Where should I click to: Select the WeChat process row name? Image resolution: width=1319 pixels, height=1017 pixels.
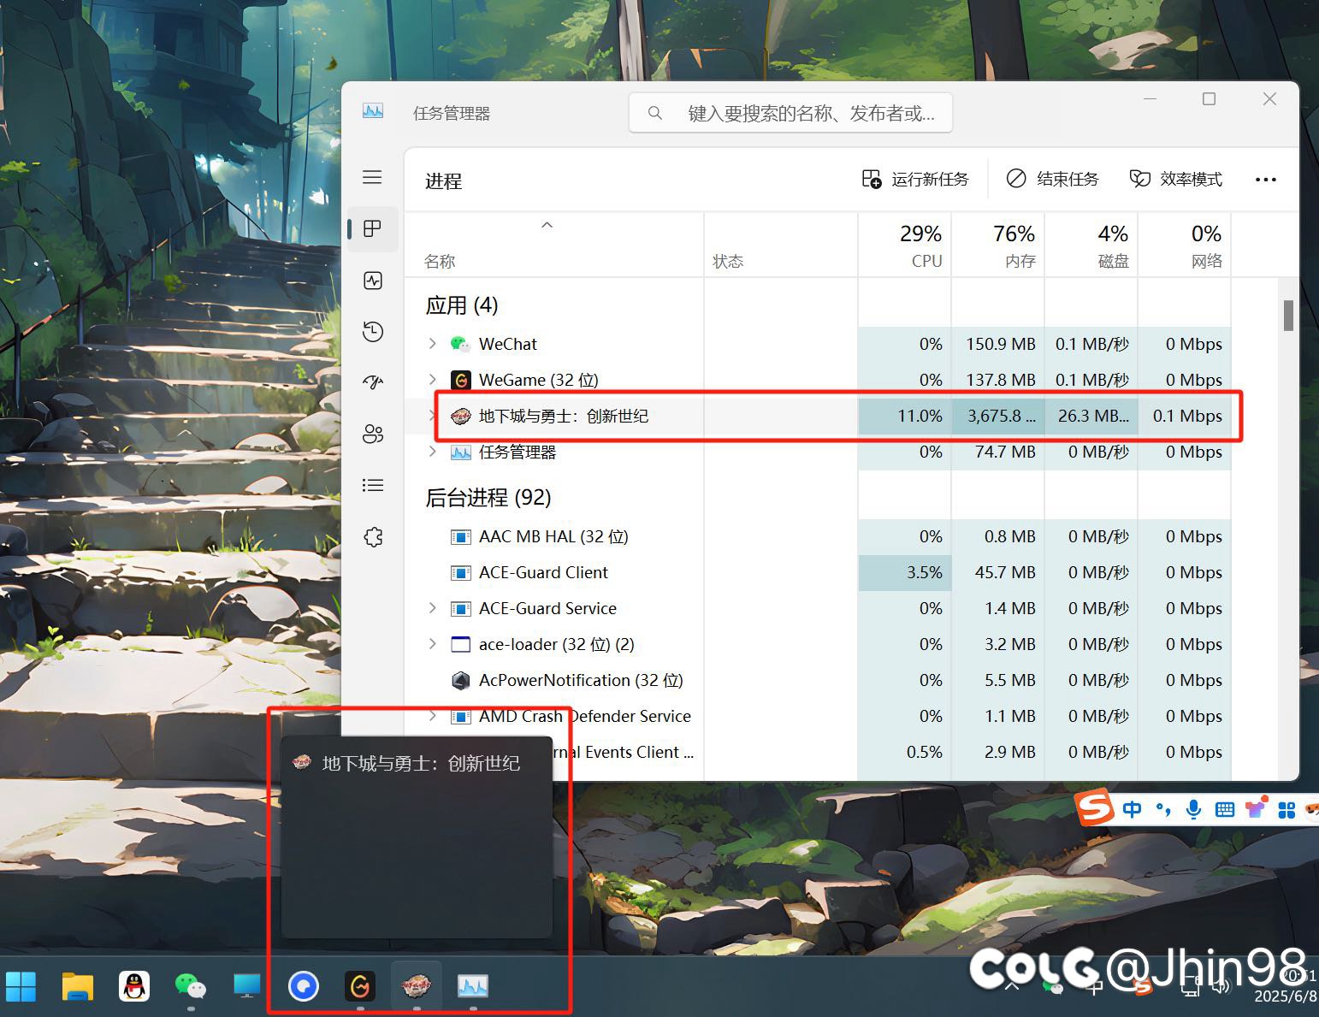pos(508,344)
